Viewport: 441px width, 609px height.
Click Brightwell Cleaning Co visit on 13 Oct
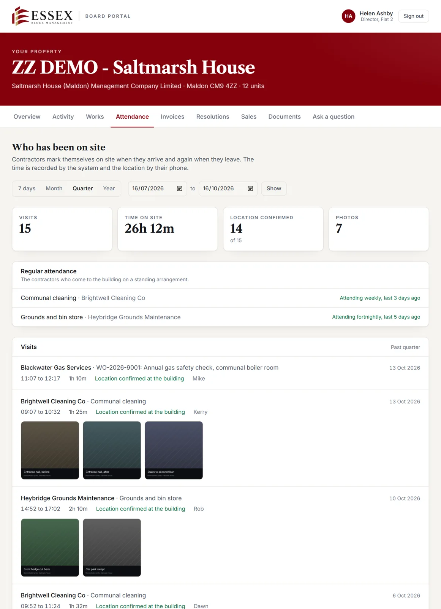pos(220,438)
